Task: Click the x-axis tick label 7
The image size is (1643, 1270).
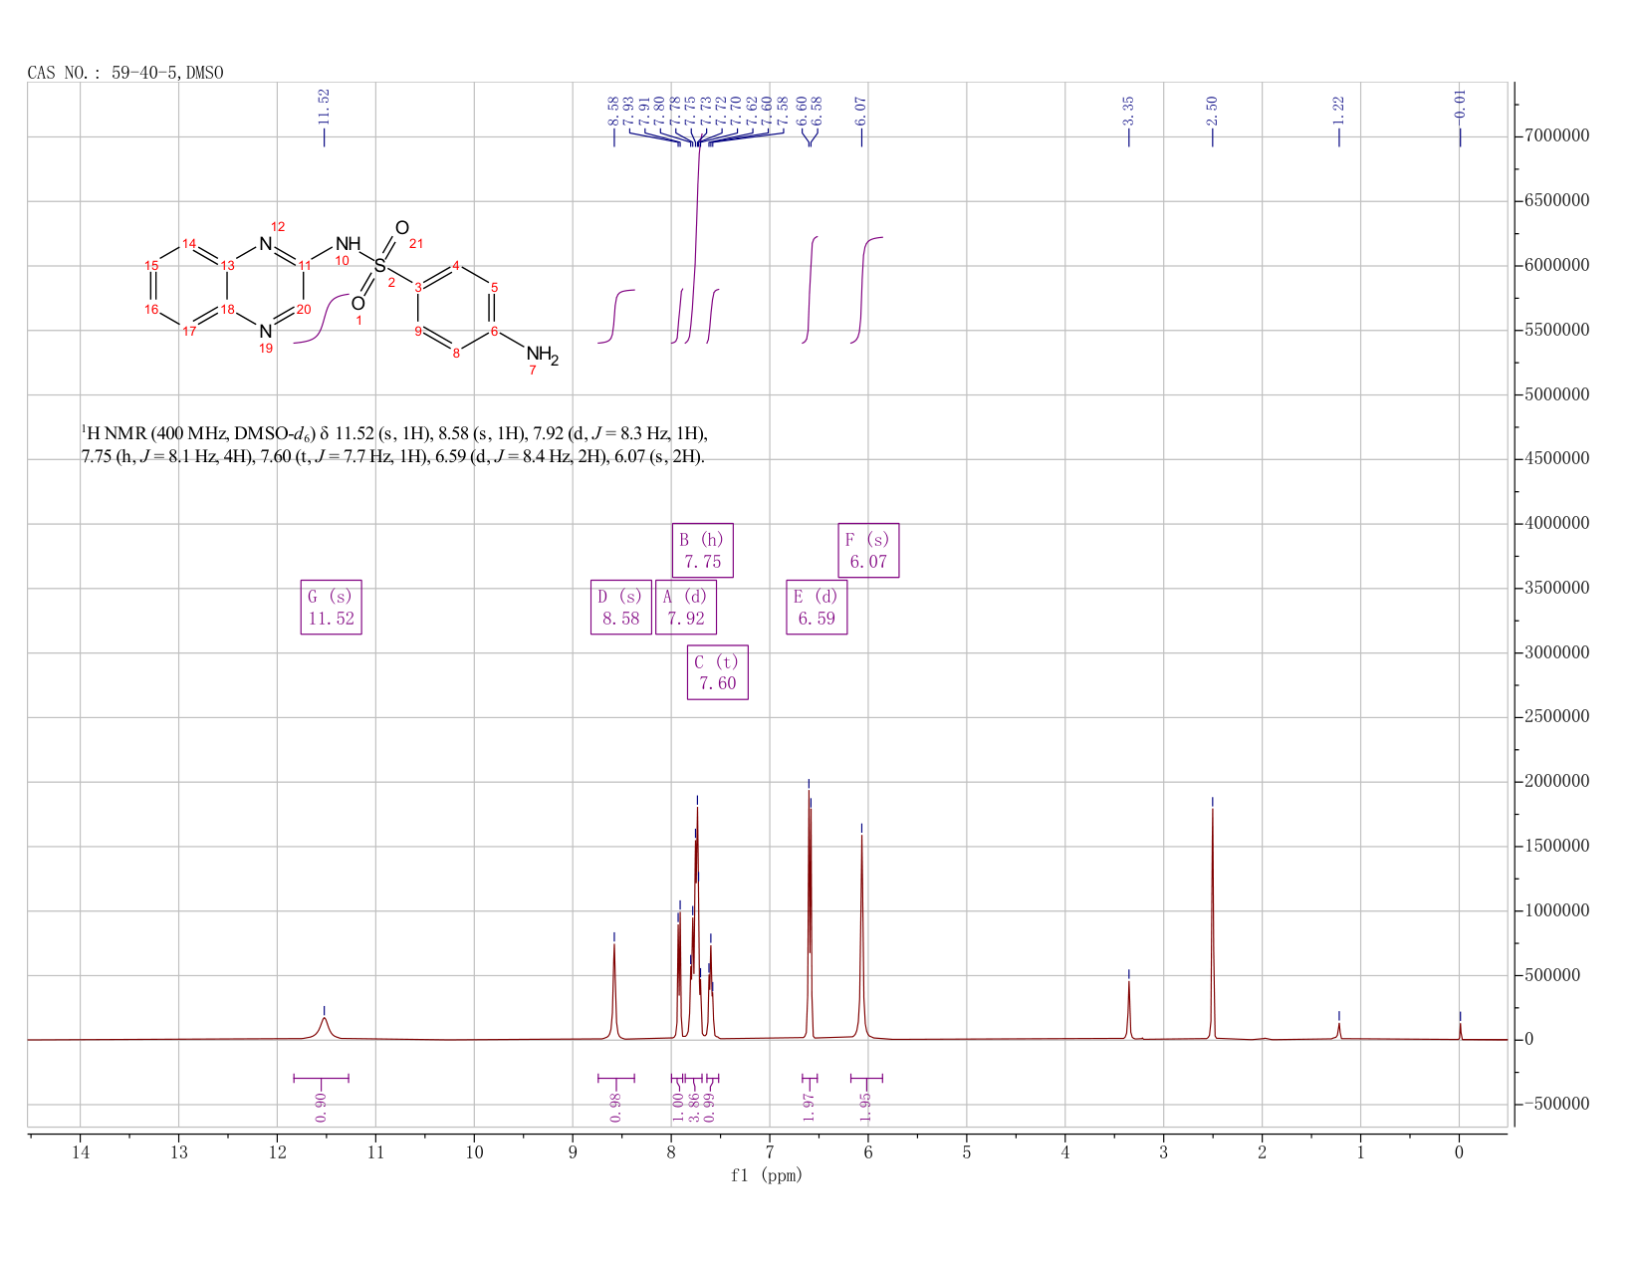Action: pos(770,1152)
